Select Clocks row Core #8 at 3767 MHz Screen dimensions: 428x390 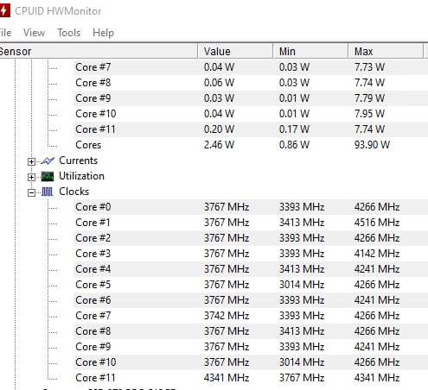[251, 331]
